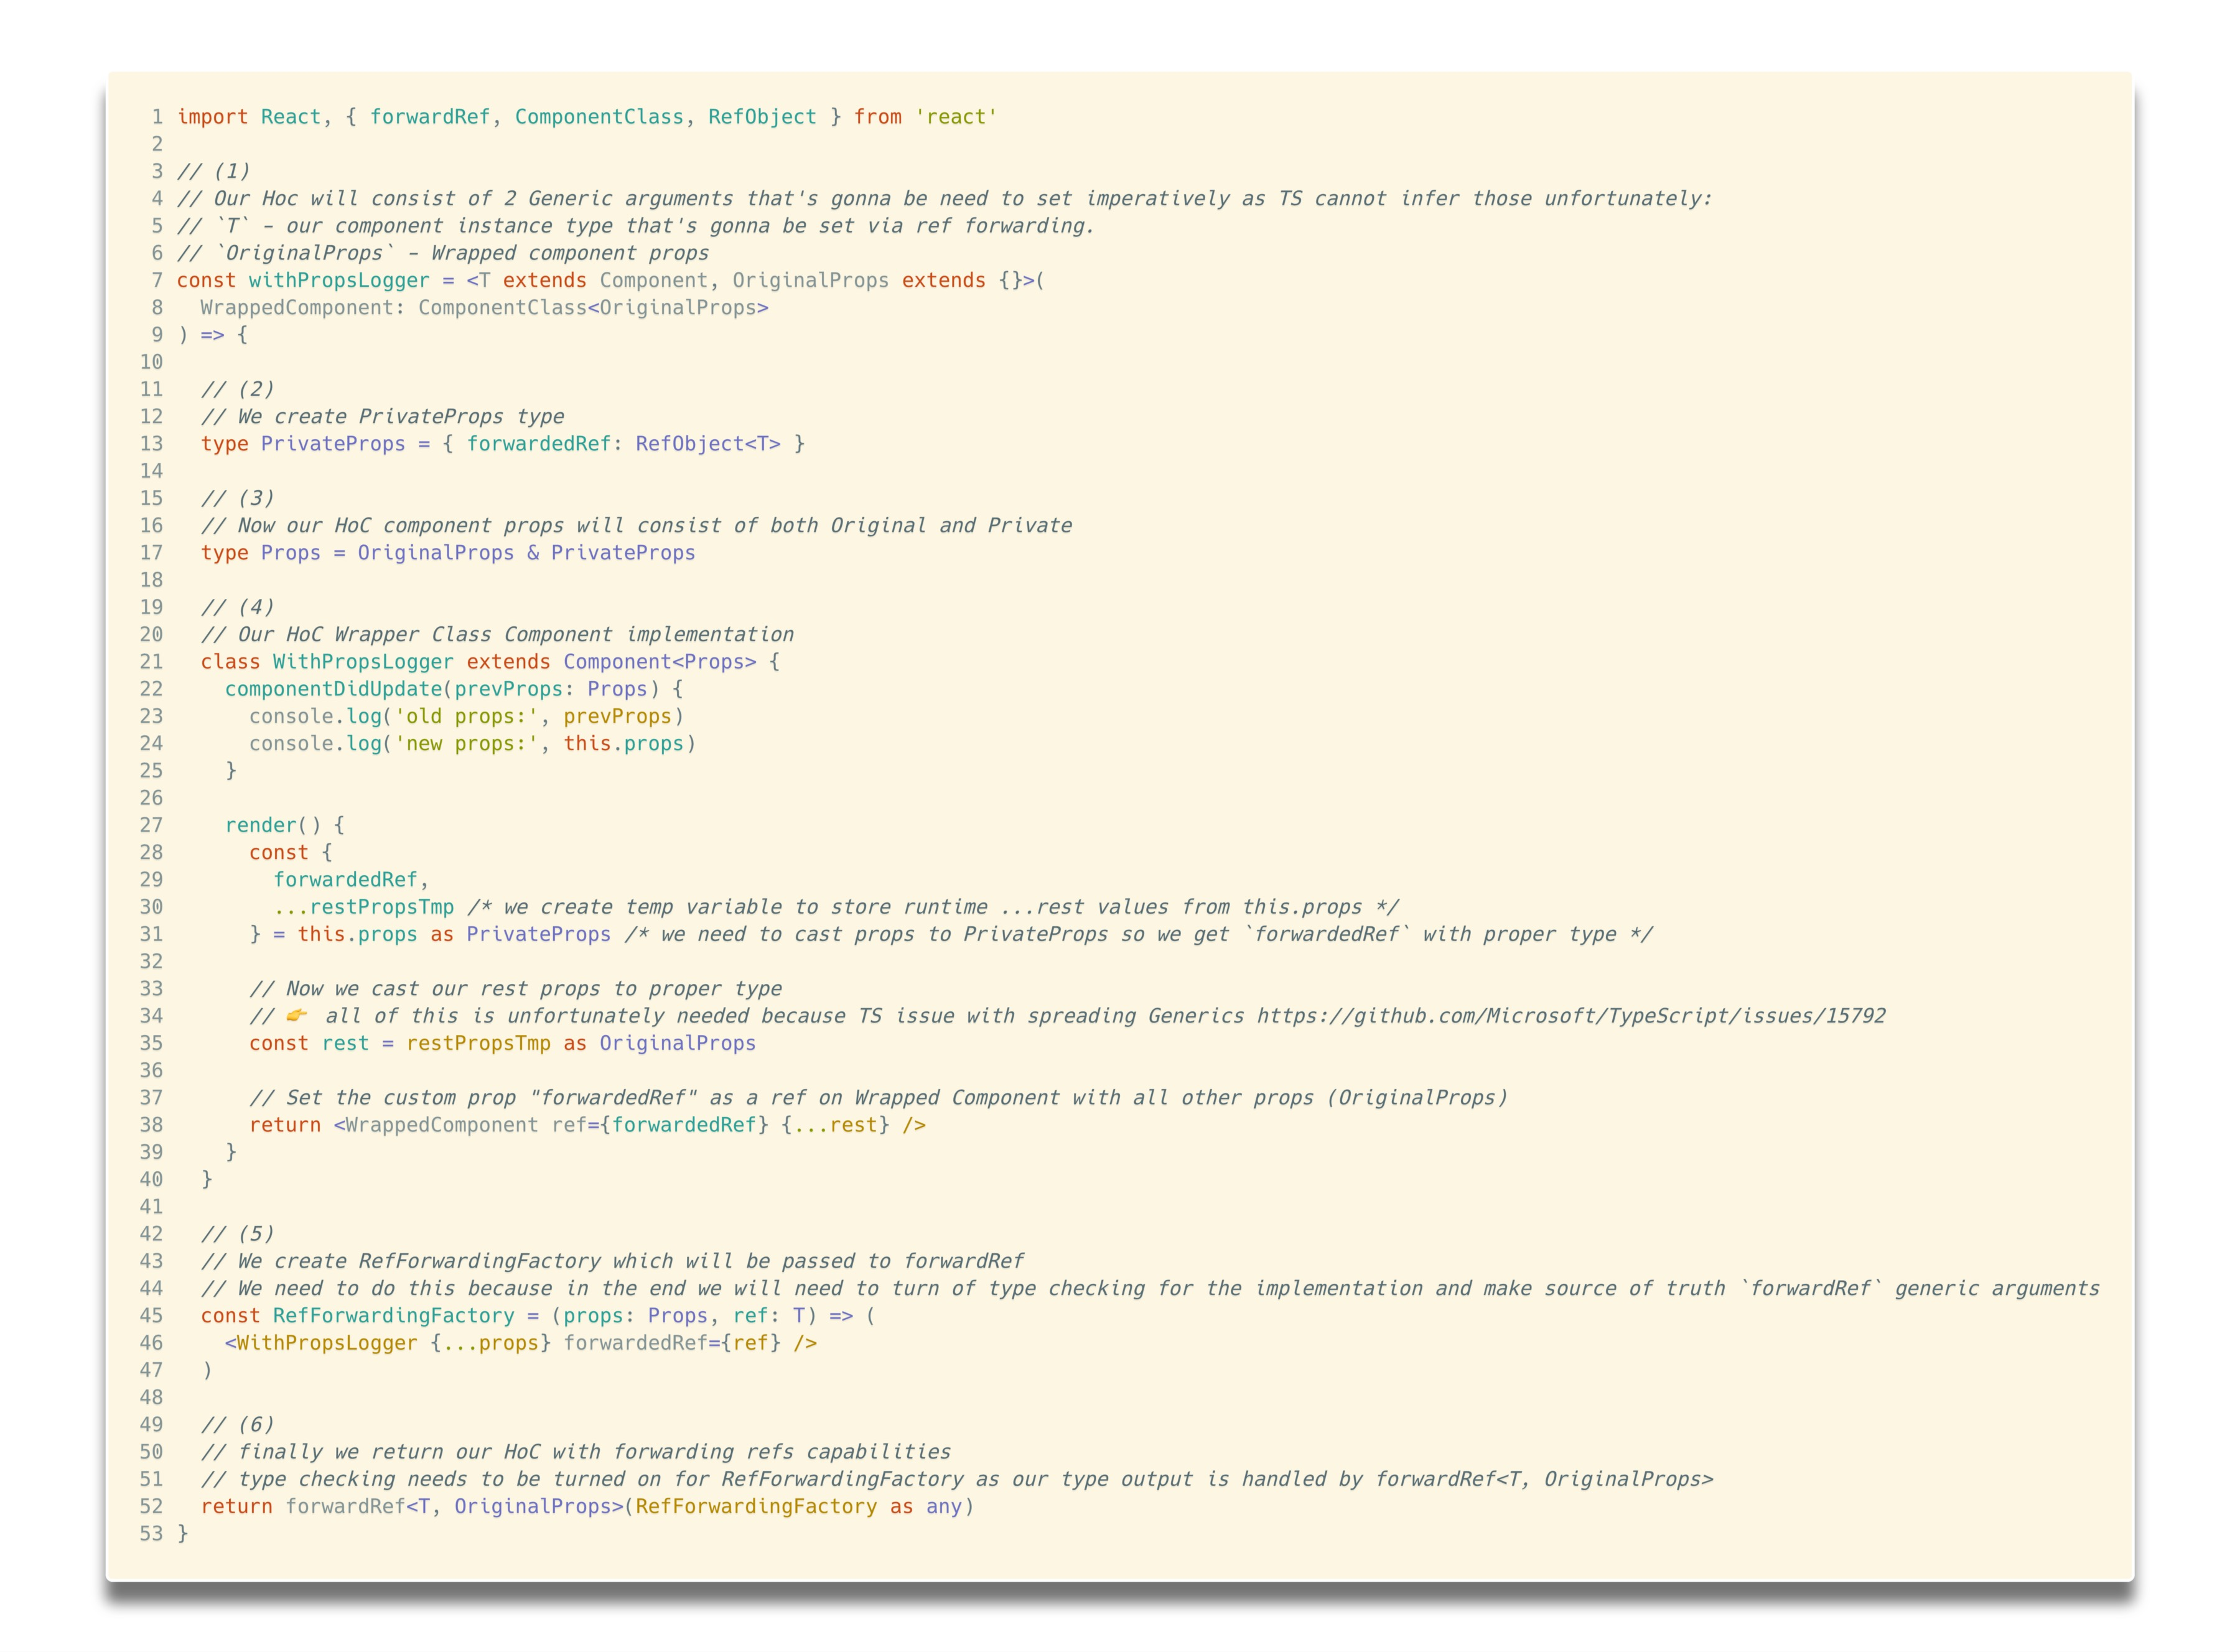This screenshot has height=1652, width=2240.
Task: Click the 'any' keyword on the last return line
Action: [943, 1507]
